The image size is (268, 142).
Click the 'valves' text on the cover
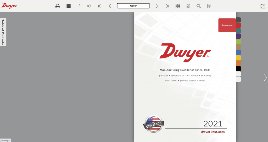[x=202, y=80]
